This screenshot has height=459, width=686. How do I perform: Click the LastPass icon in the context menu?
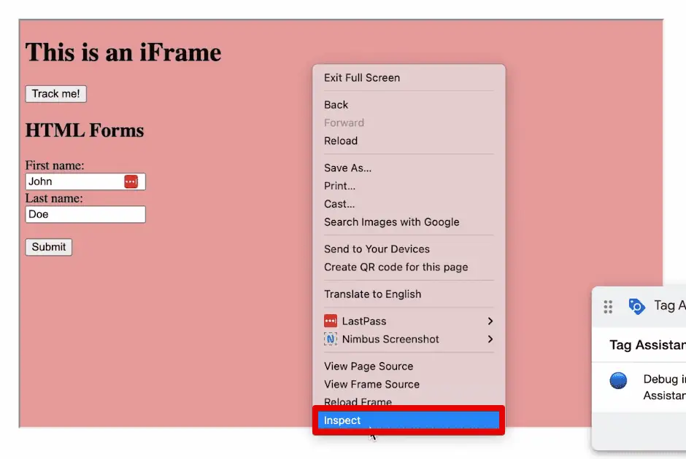point(332,321)
